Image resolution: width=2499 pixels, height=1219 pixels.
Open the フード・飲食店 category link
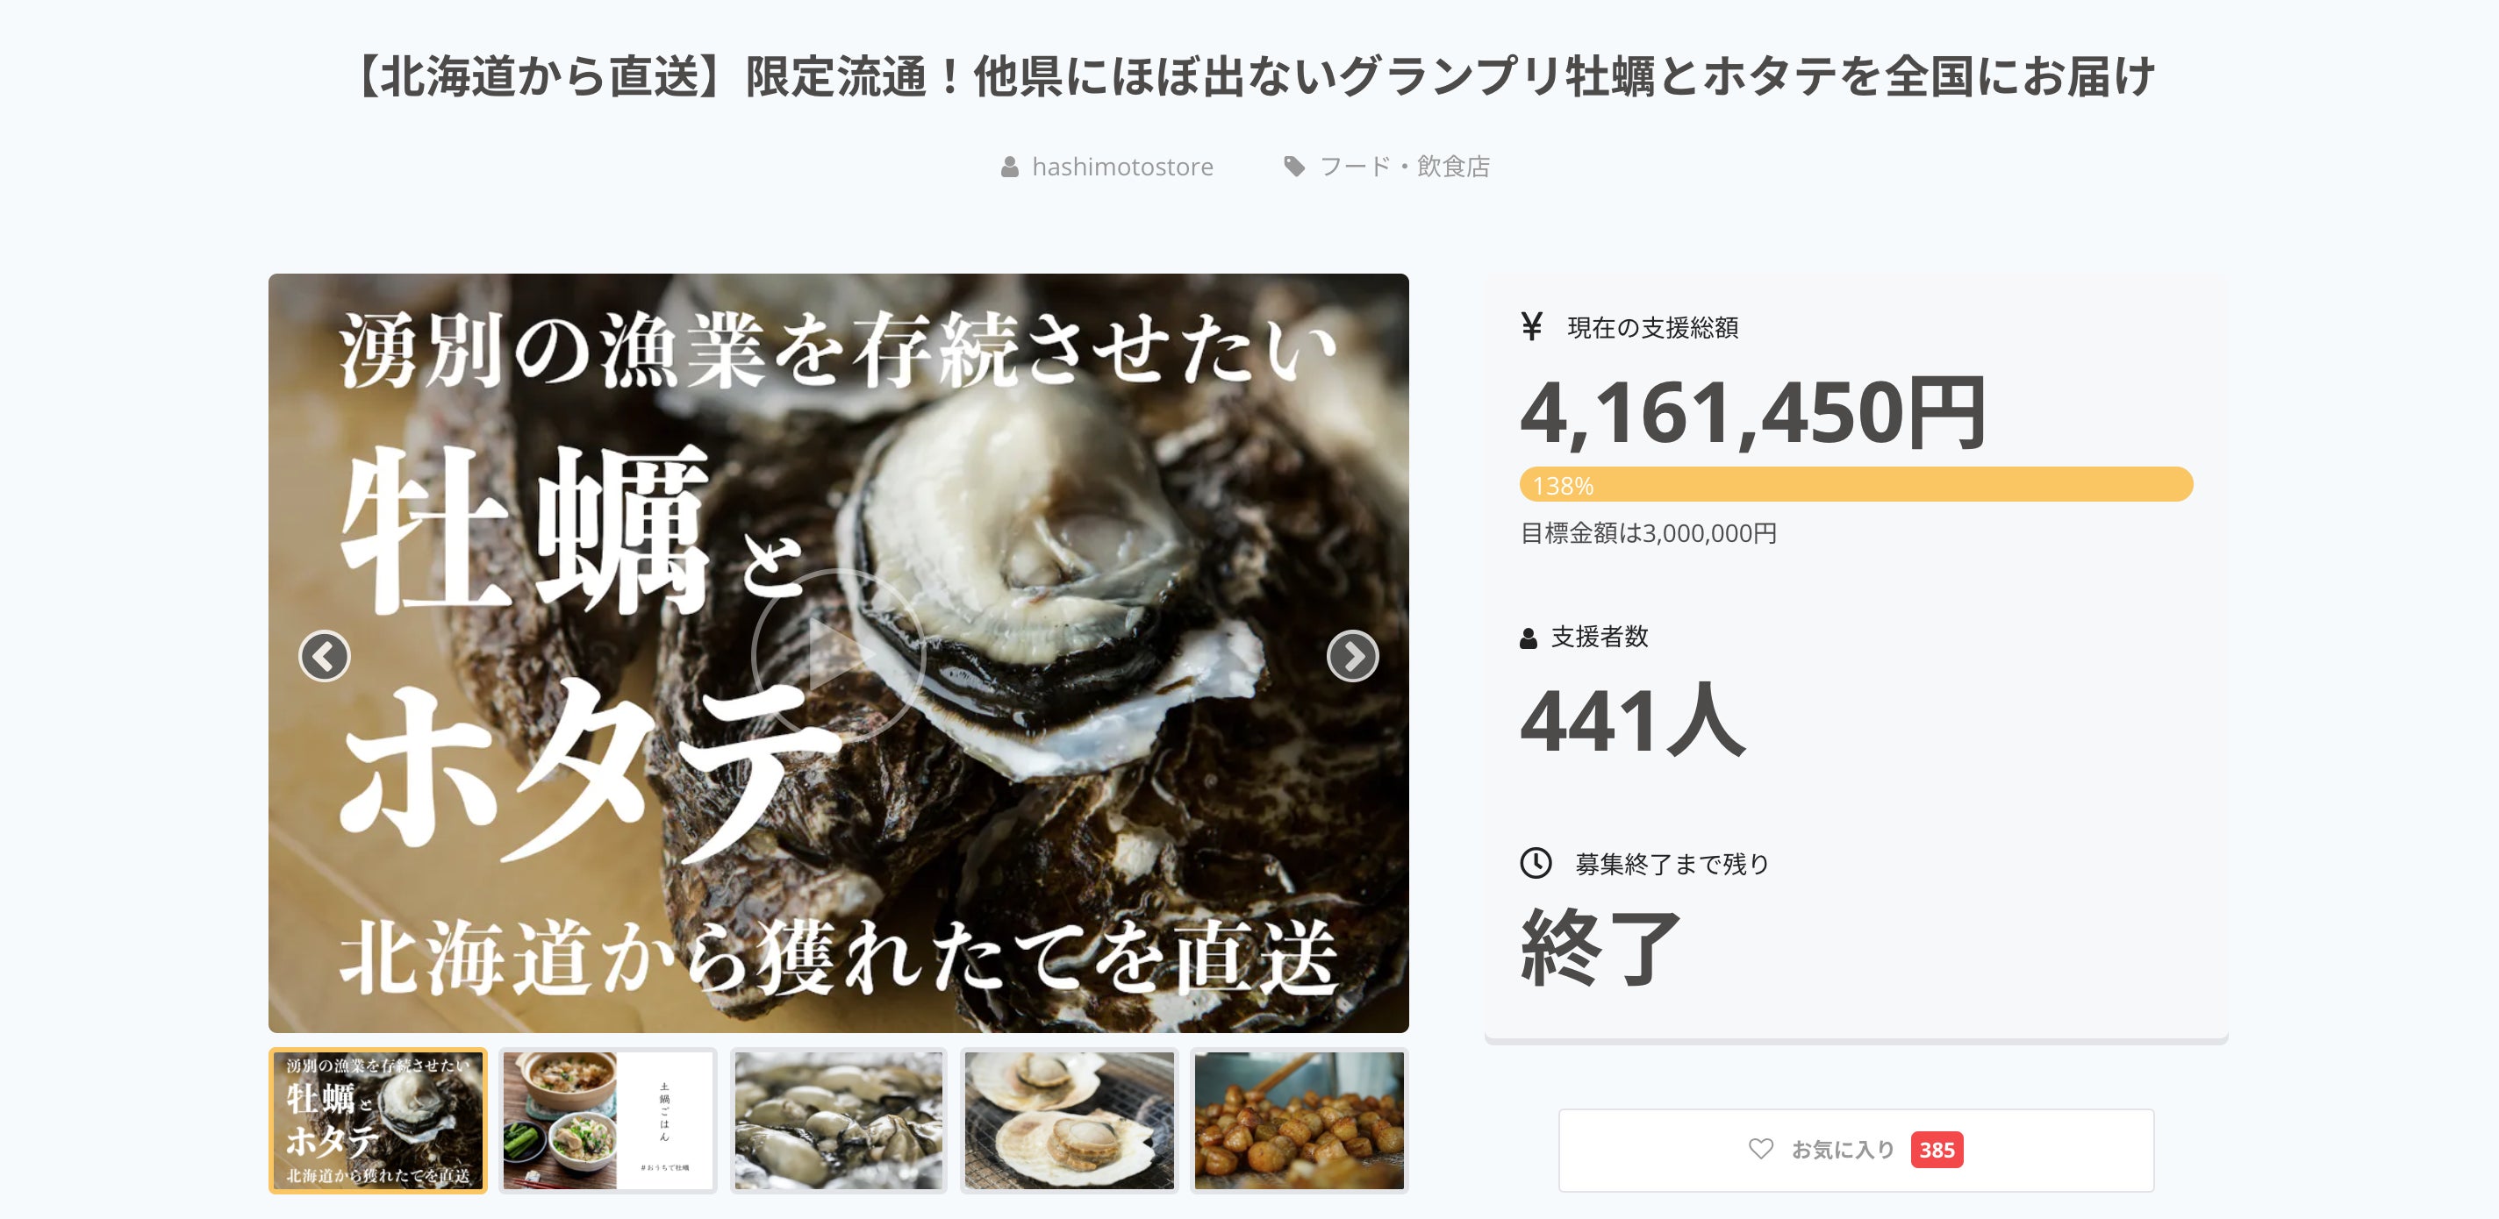click(1405, 167)
